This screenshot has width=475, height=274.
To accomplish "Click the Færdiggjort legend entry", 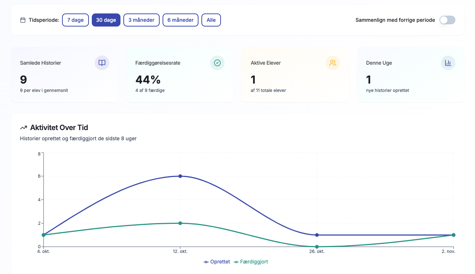I will tap(251, 262).
